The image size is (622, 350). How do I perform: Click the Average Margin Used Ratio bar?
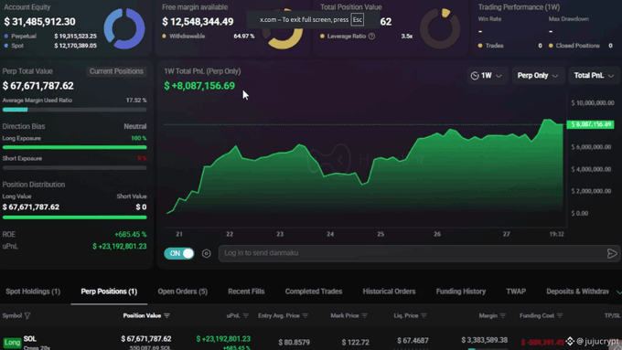(75, 110)
